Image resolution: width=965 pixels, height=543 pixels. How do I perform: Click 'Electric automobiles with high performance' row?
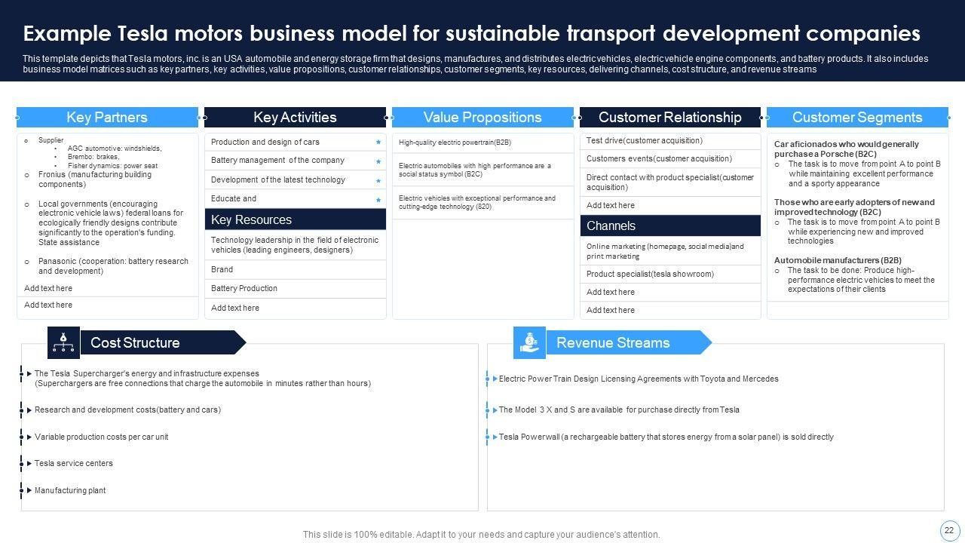[x=482, y=170]
